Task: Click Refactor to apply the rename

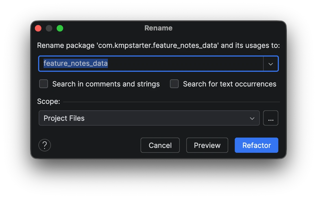Action: pyautogui.click(x=256, y=145)
